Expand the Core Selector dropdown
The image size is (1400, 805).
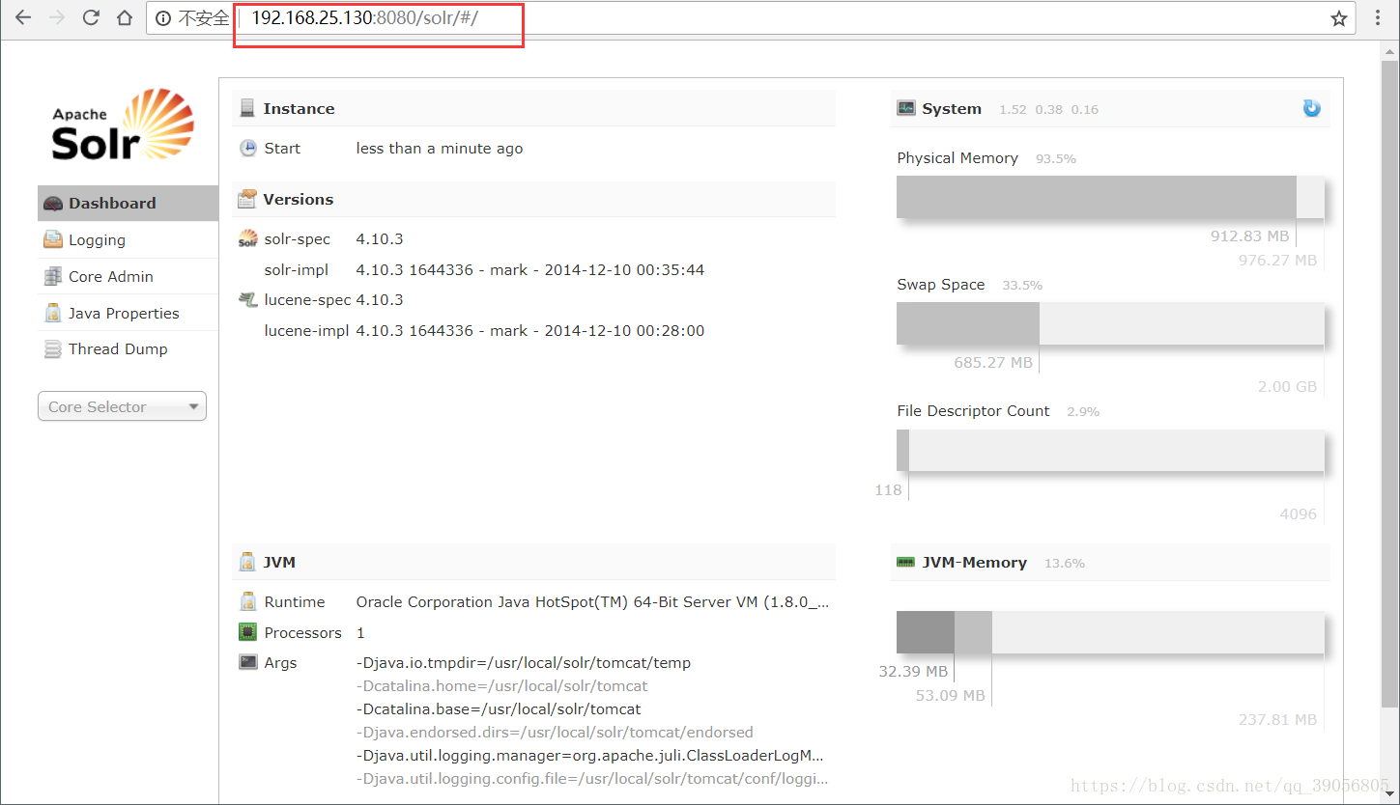[122, 406]
